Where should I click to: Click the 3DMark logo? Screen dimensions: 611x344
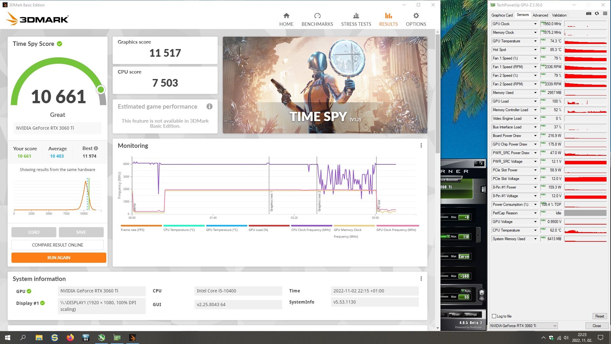pyautogui.click(x=37, y=19)
